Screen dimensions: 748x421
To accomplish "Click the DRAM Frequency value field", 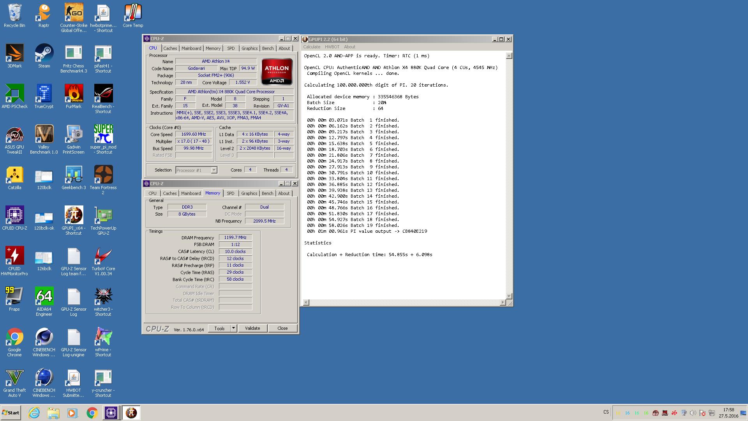I will click(x=235, y=237).
